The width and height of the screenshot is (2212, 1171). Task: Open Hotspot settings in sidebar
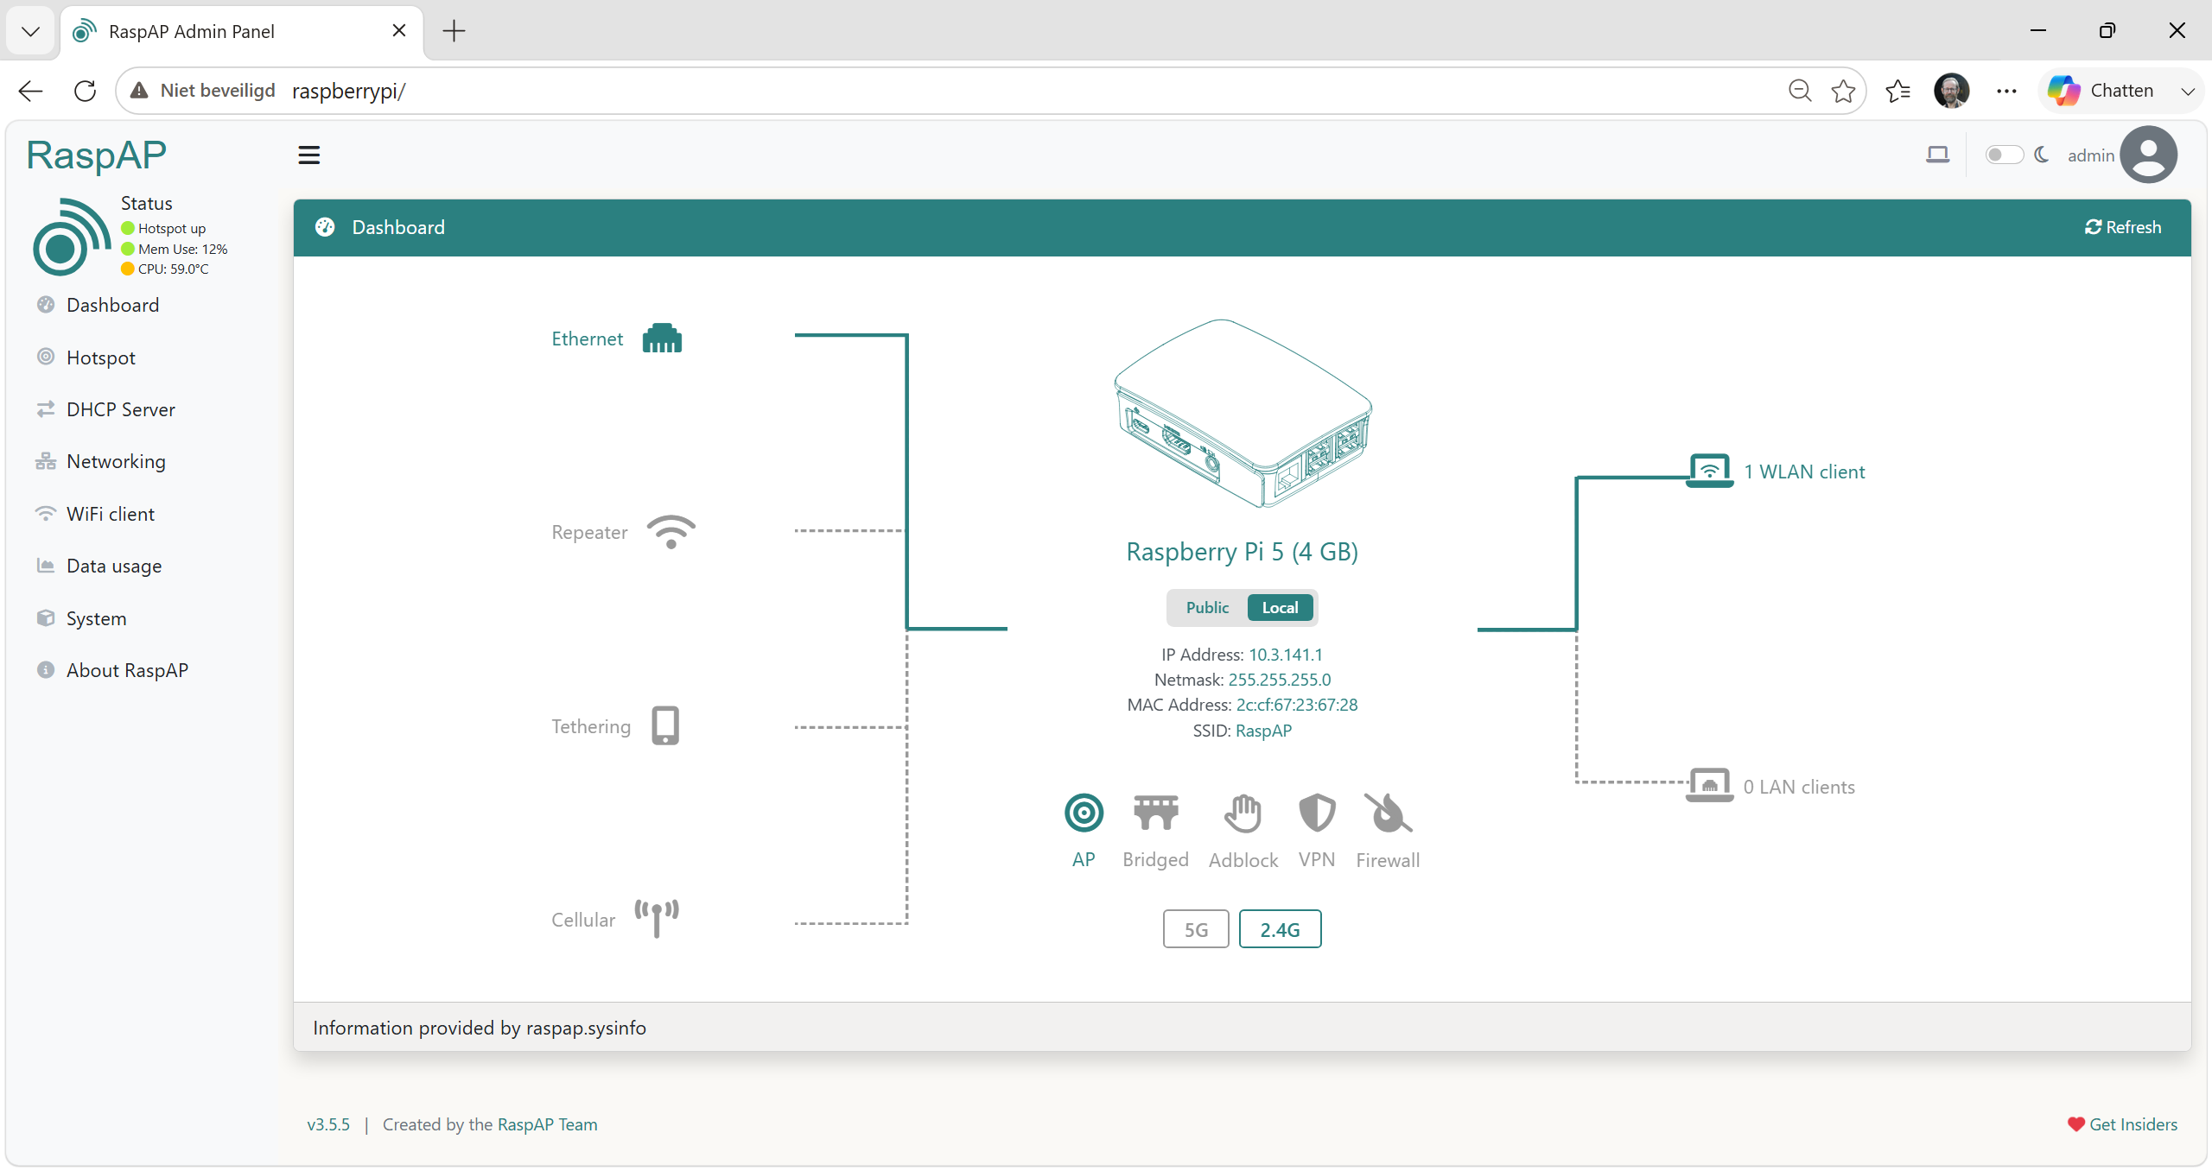click(100, 358)
